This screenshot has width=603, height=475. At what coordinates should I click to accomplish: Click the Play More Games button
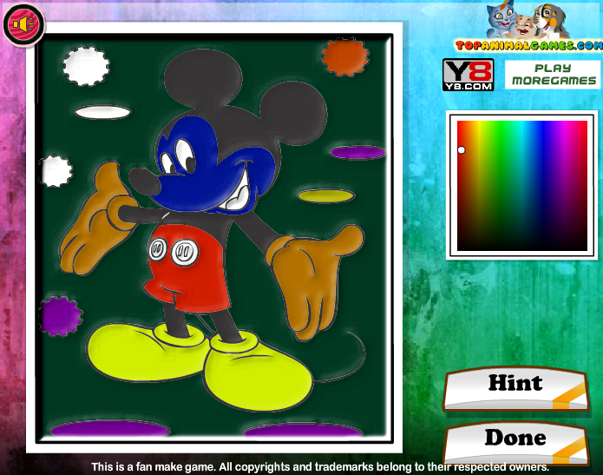tap(553, 75)
